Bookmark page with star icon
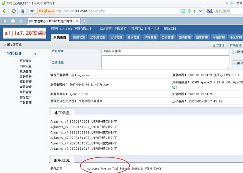The height and width of the screenshot is (173, 243). click(x=32, y=11)
